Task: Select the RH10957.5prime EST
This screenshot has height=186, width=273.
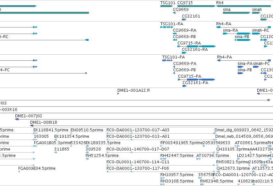Action: tap(163, 178)
